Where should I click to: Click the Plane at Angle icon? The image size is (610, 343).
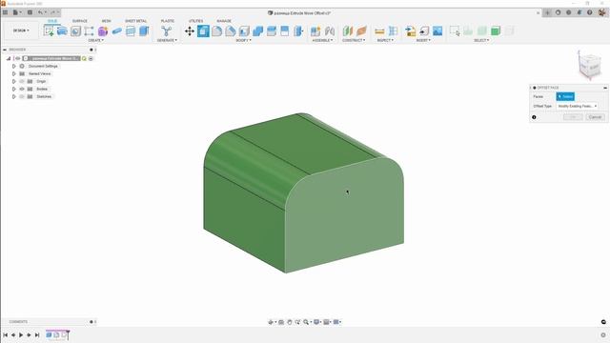[361, 31]
